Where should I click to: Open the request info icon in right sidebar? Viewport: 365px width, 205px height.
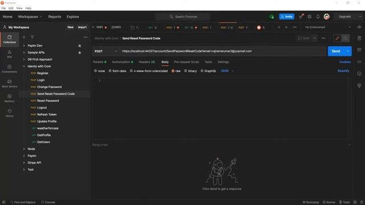click(359, 73)
